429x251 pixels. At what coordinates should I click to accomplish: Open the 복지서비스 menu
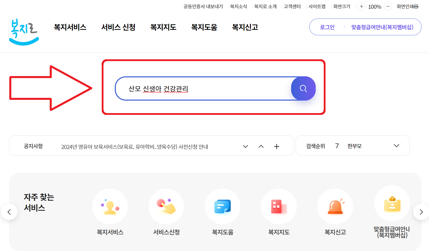coord(70,27)
